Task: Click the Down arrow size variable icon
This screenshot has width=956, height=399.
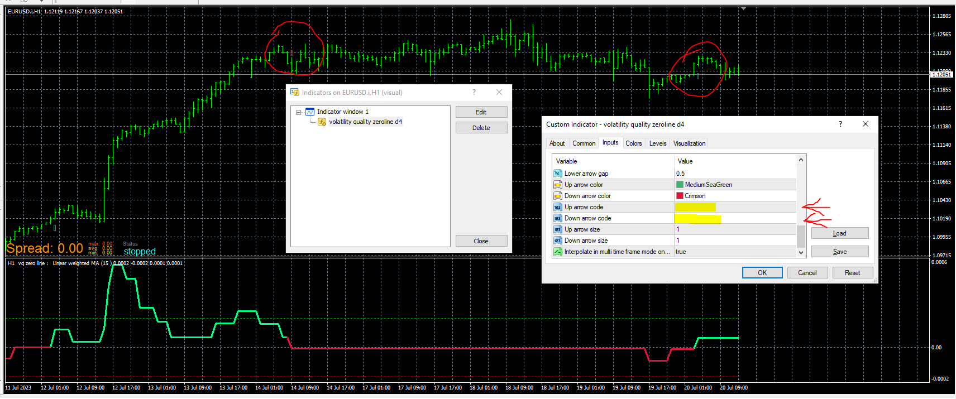Action: pyautogui.click(x=557, y=241)
